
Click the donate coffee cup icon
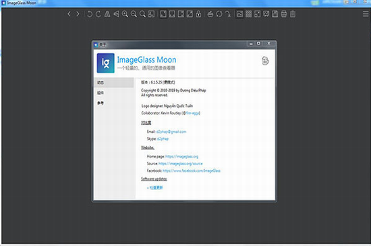click(265, 61)
